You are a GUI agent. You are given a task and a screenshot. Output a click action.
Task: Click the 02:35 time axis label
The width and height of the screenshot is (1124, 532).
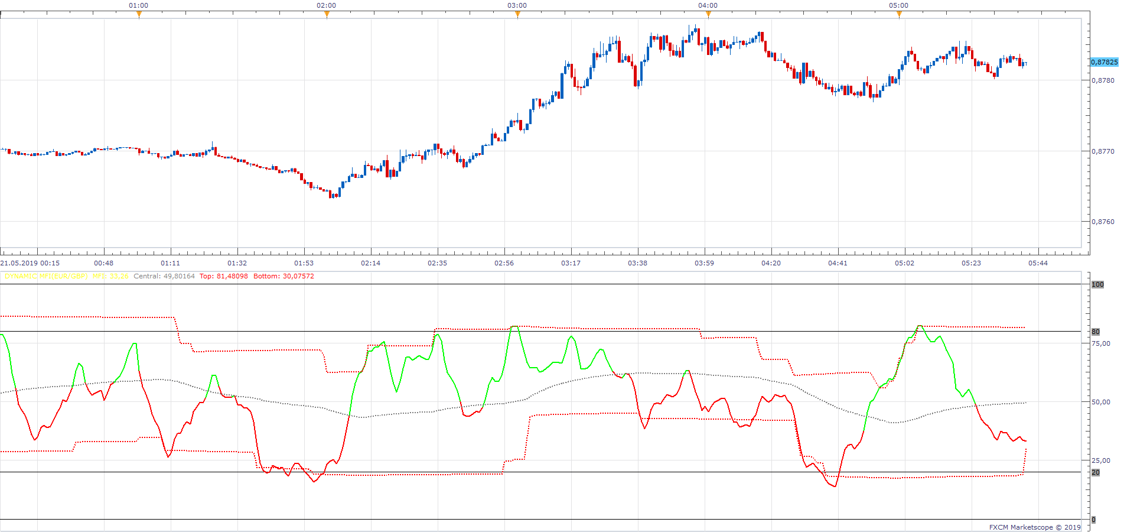[x=438, y=263]
